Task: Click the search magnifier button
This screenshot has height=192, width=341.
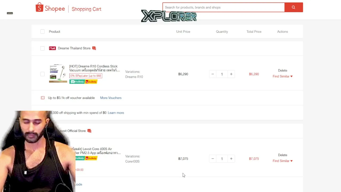Action: (294, 7)
